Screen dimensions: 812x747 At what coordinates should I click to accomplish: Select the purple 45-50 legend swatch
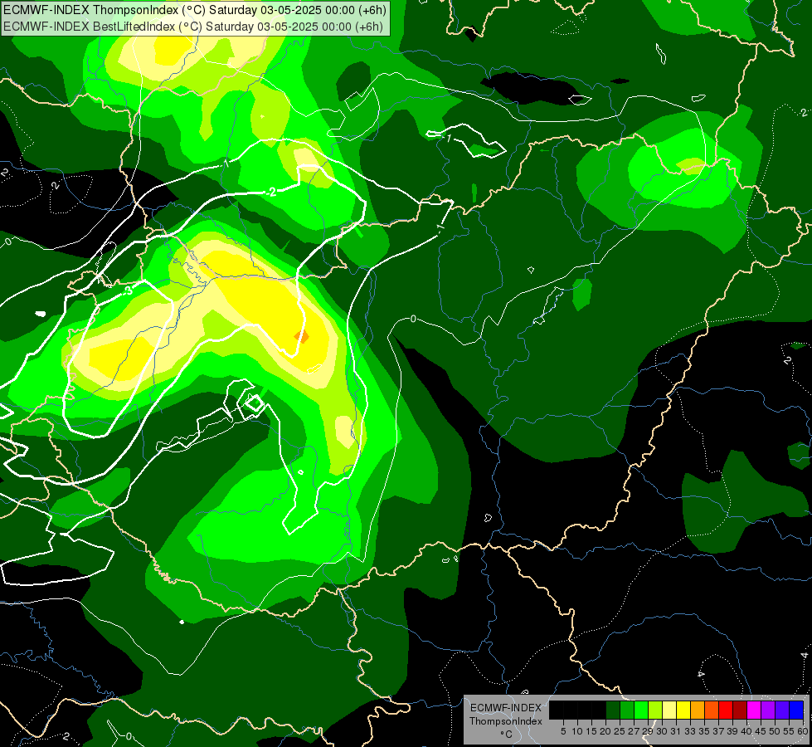tap(768, 710)
